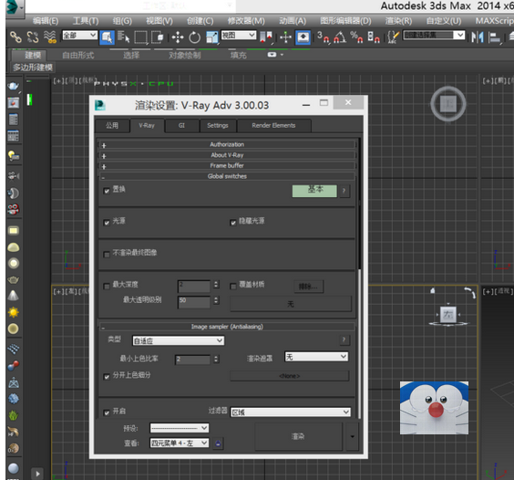This screenshot has height=480, width=514.
Task: Click the cone icon in left toolbar
Action: [x=13, y=296]
